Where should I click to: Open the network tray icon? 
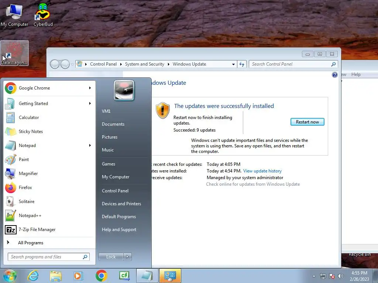[323, 276]
